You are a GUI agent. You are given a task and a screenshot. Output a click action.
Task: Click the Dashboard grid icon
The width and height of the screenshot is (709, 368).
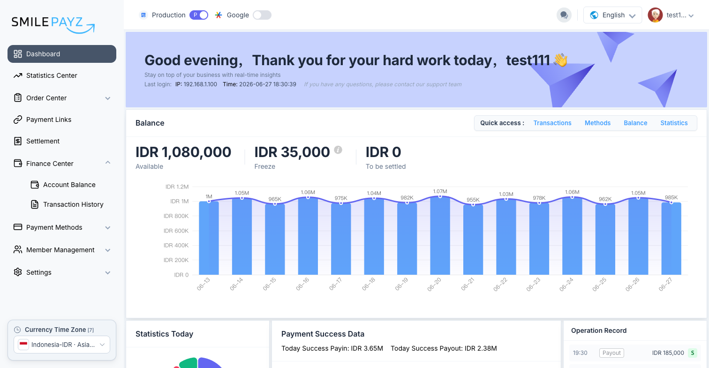coord(18,54)
